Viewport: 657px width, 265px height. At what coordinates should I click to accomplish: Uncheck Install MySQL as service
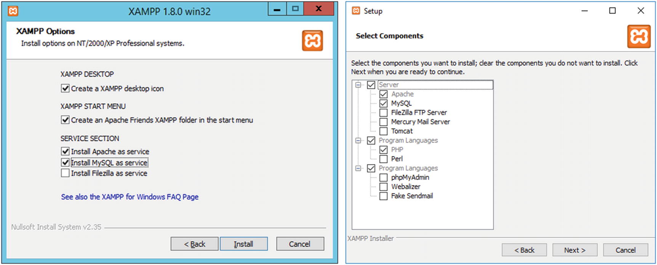(65, 163)
